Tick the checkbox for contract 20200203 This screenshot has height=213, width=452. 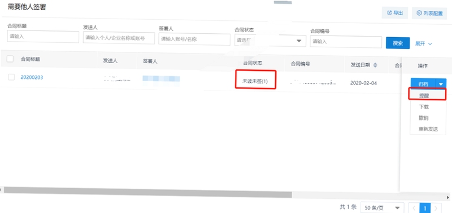click(x=11, y=77)
